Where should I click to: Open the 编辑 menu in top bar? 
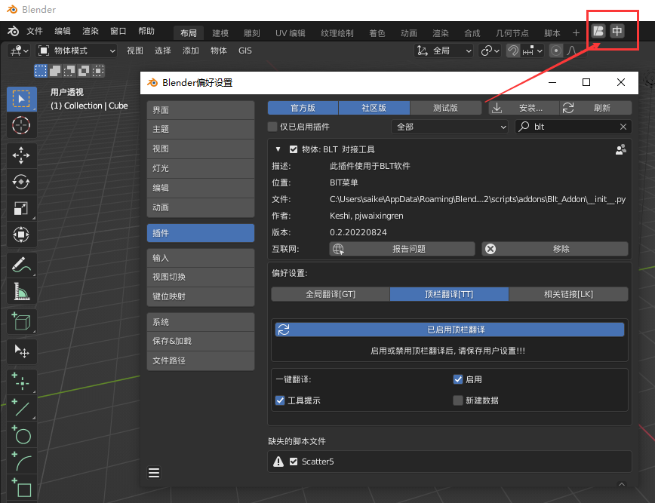coord(63,32)
